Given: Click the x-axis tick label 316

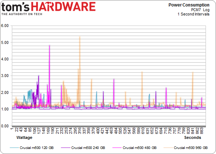Looking at the screenshot, I should (80, 131).
